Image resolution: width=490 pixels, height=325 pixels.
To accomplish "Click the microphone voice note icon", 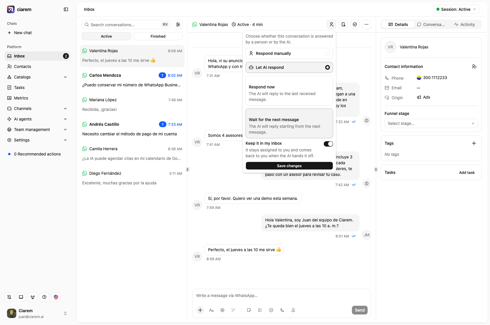I will click(293, 310).
